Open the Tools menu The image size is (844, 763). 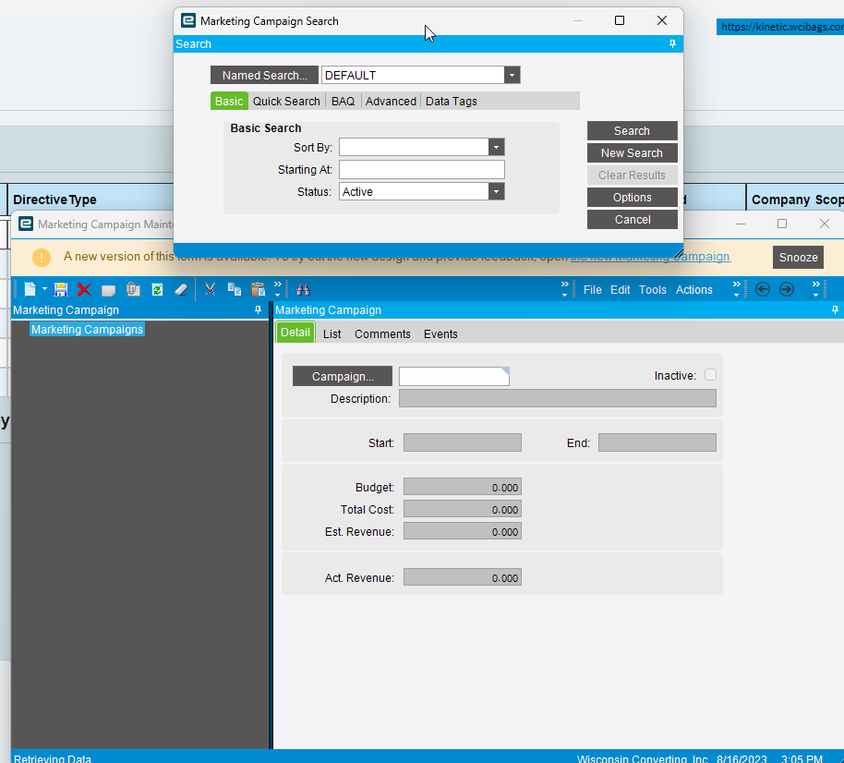point(652,290)
